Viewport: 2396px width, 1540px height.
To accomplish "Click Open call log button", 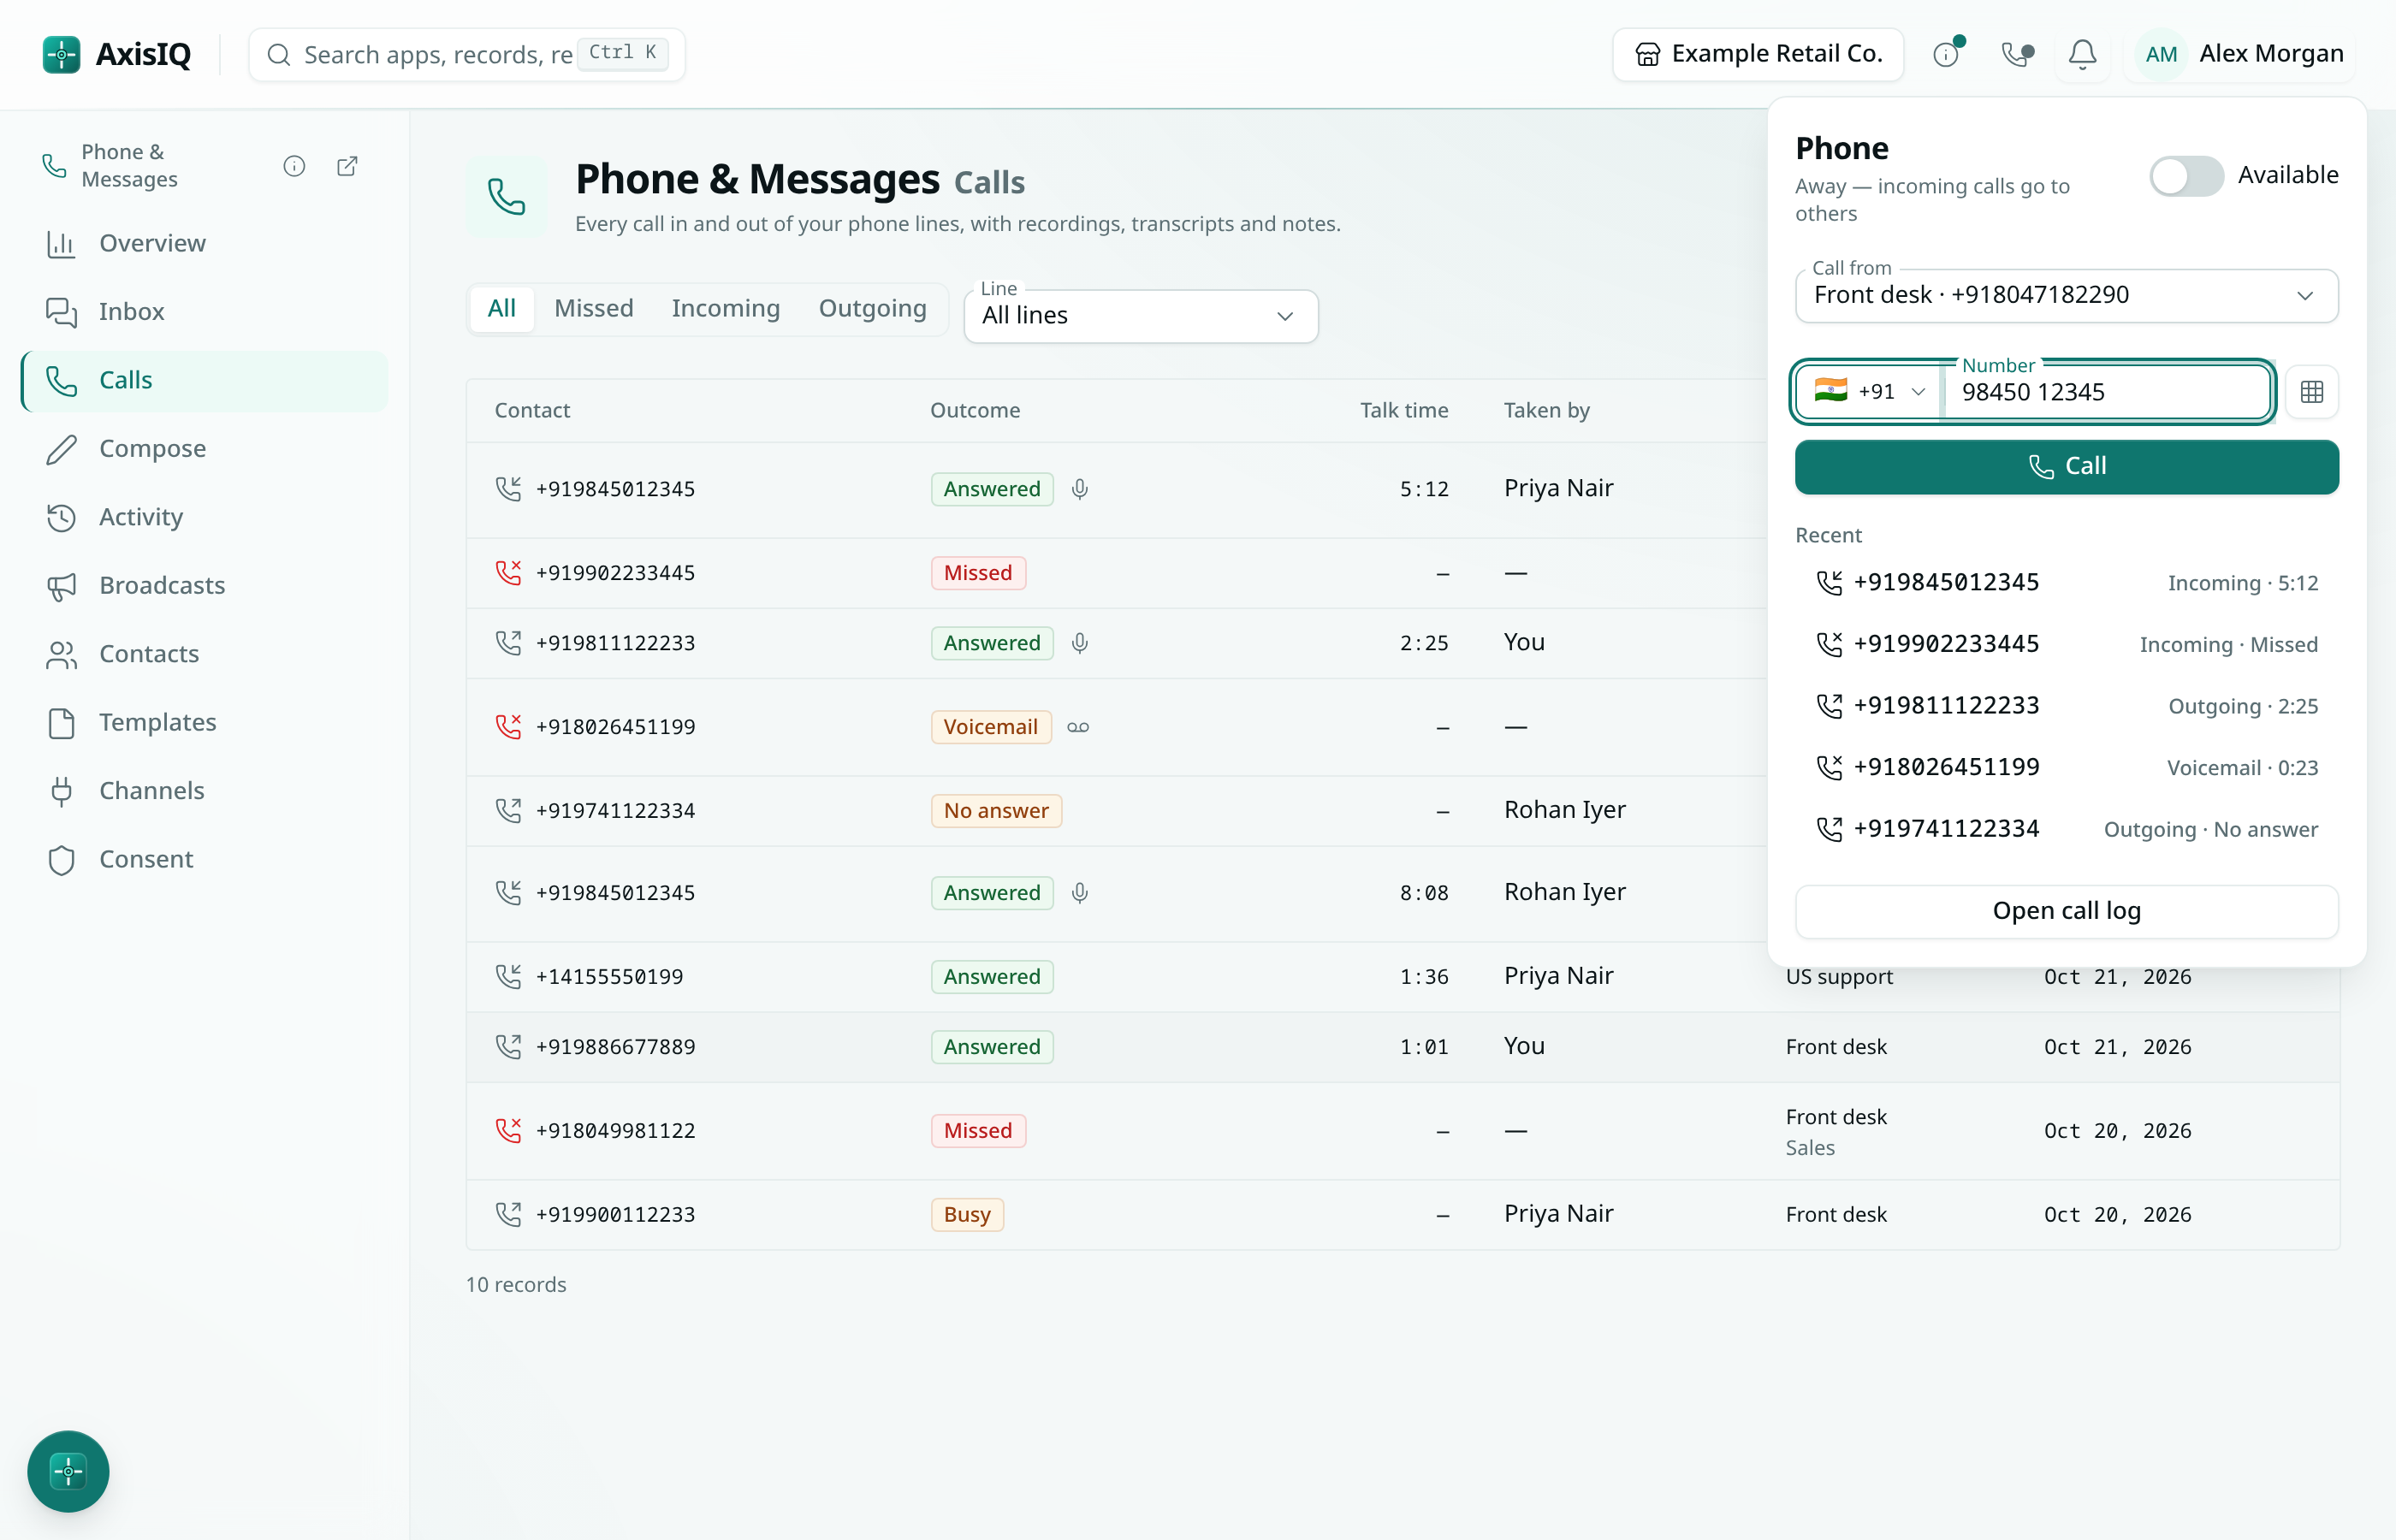I will (x=2066, y=911).
